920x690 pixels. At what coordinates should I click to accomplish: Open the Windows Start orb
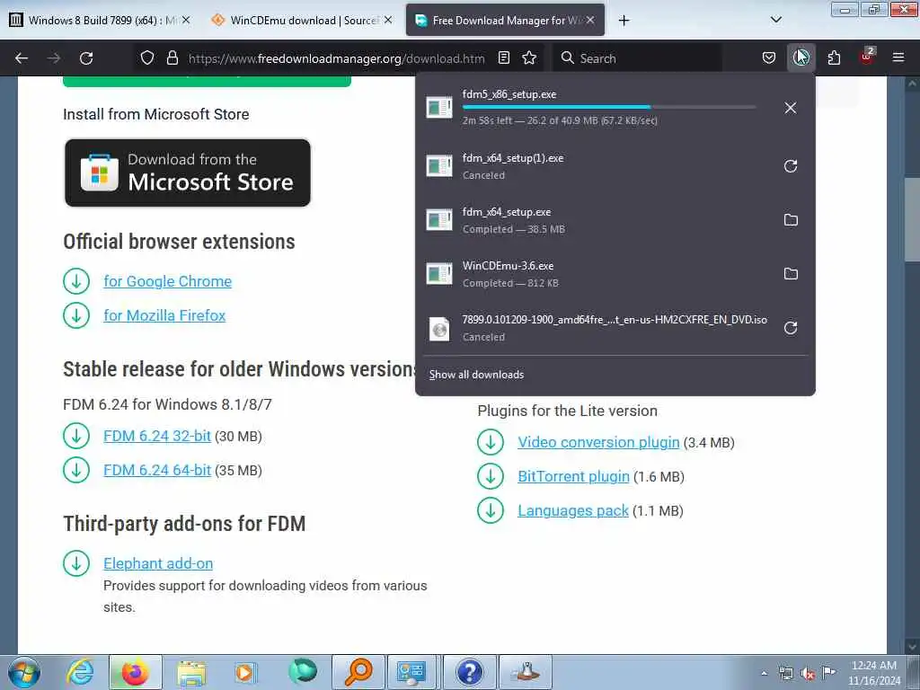coord(24,672)
